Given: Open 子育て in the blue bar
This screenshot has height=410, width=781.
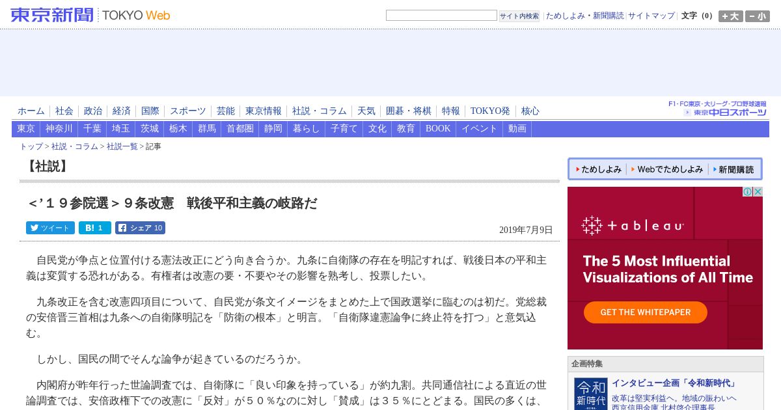Looking at the screenshot, I should [x=344, y=129].
